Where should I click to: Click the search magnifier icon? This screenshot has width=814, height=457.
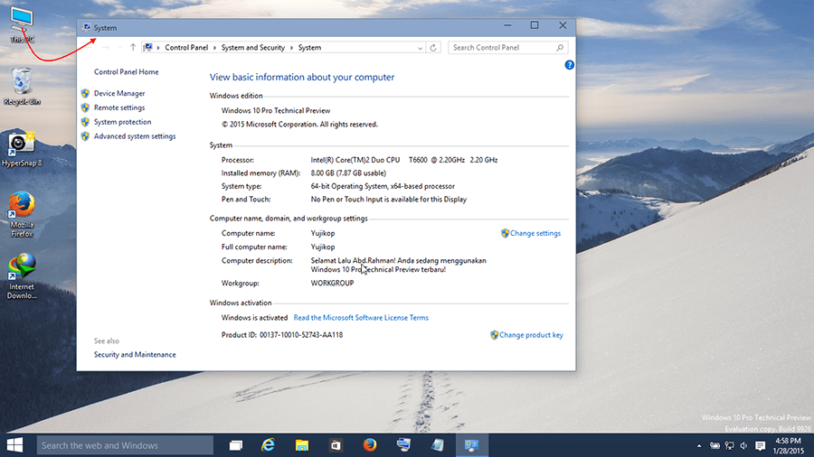(560, 48)
